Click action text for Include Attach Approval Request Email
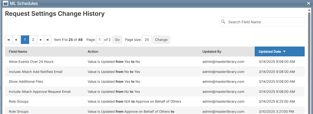 pos(114,92)
